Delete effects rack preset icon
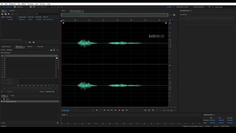 [x=54, y=50]
